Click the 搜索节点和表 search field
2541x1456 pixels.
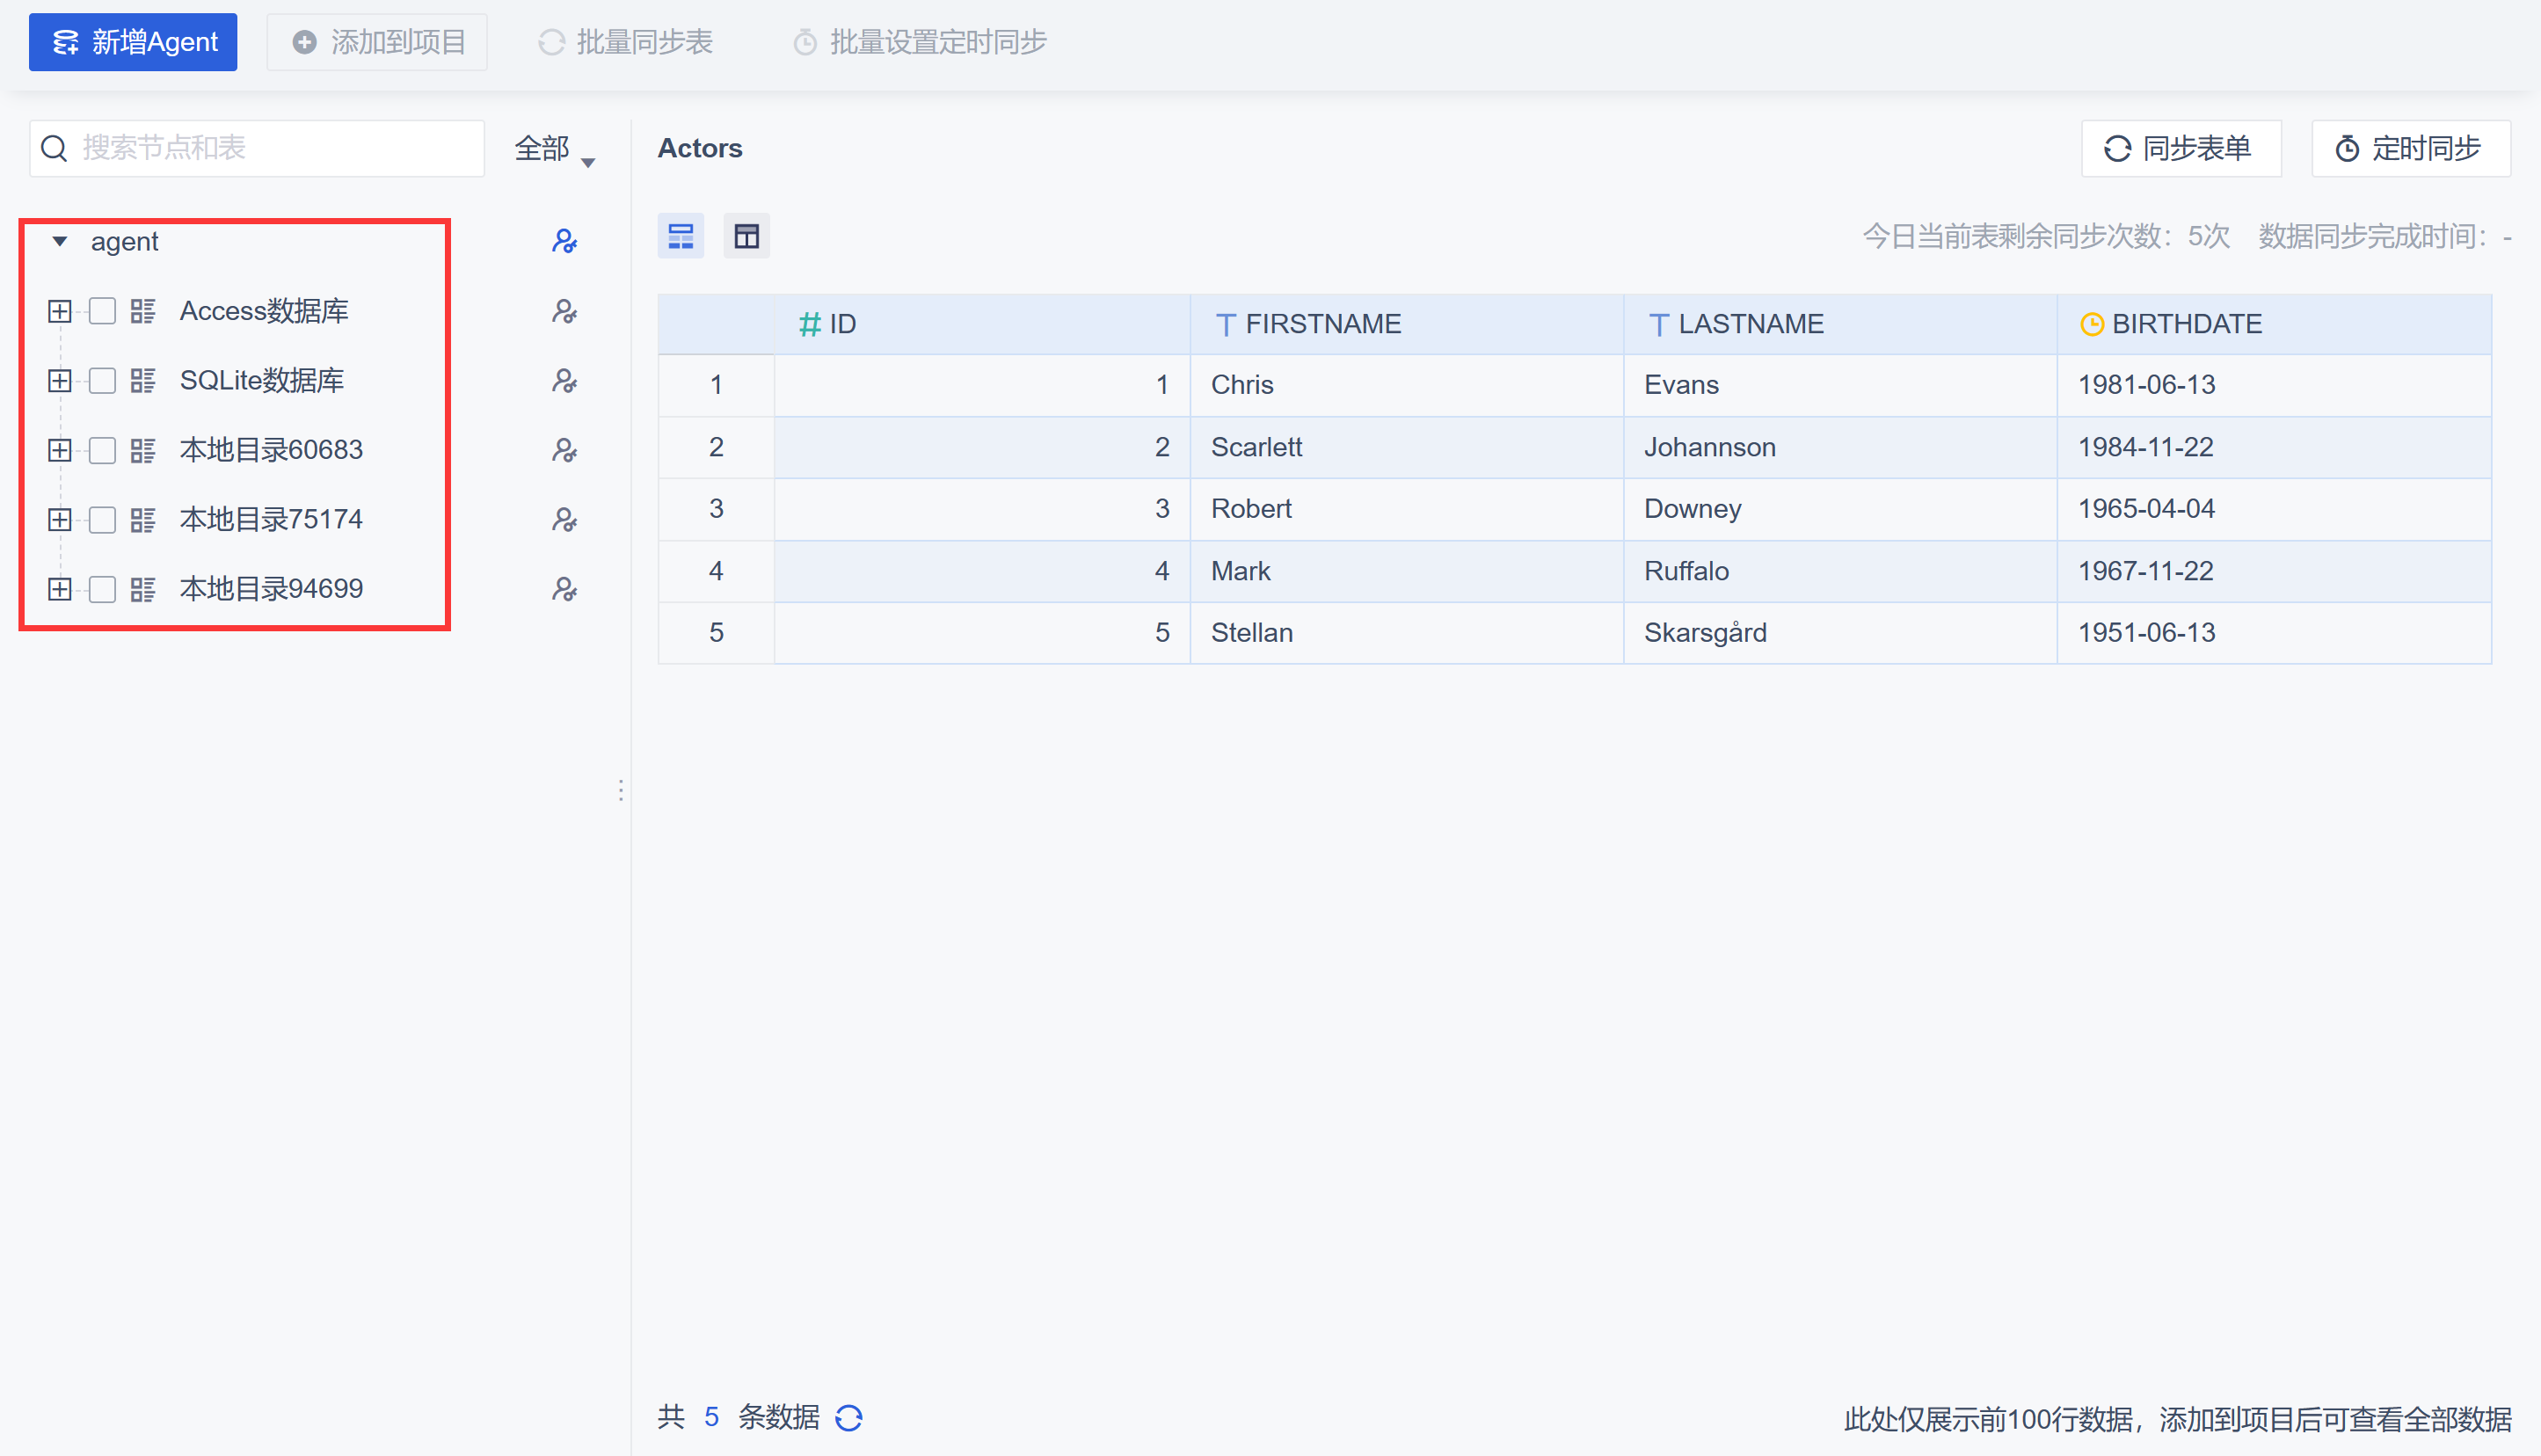(x=270, y=148)
